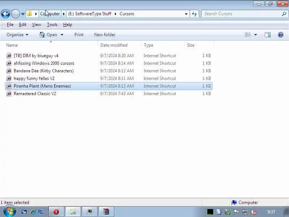The image size is (289, 217).
Task: Switch to the Opera taskbar button
Action: tap(56, 212)
